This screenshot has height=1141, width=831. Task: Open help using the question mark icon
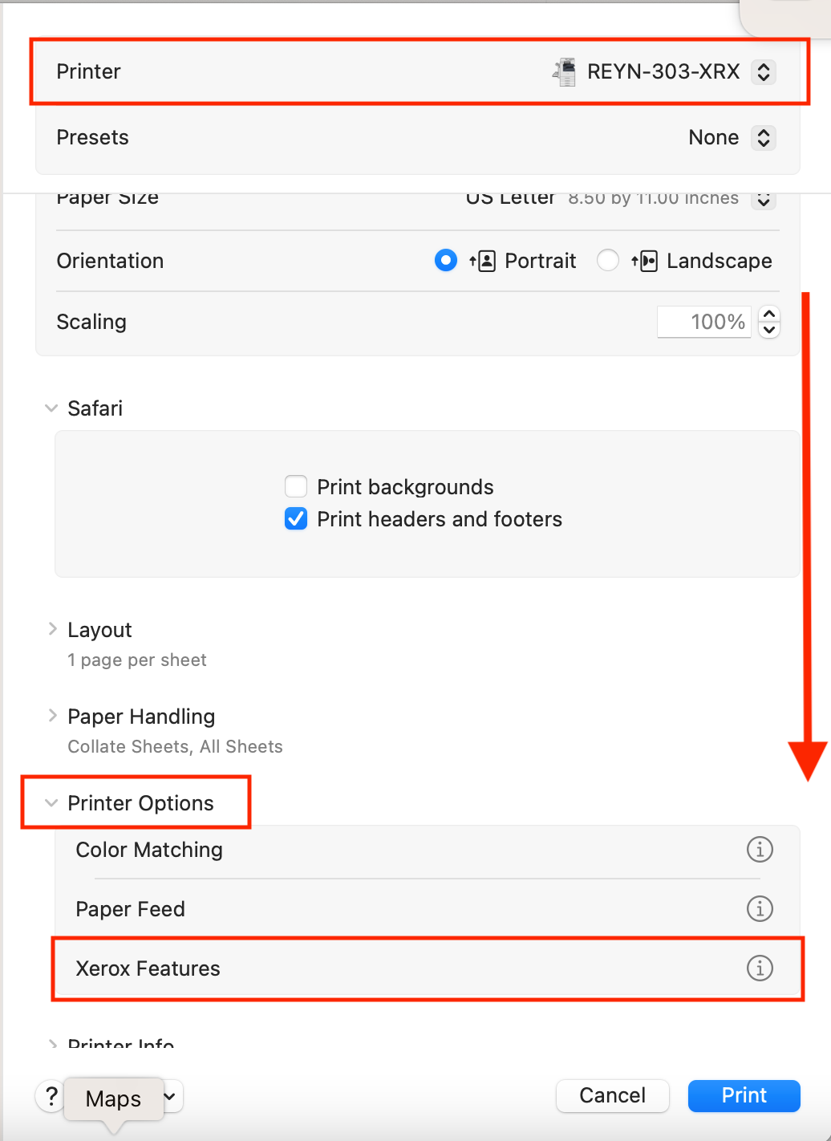pyautogui.click(x=51, y=1096)
